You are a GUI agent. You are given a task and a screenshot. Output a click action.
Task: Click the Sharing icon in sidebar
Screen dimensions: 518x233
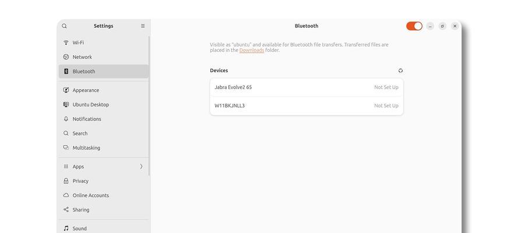(66, 210)
